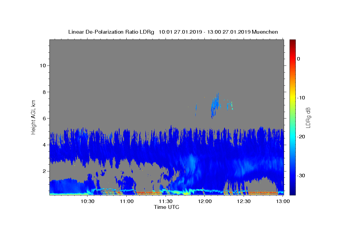Click the date range text '10:01 27.01.2019 - 13:00 27.01.2019'
The image size is (351, 234).
[204, 32]
